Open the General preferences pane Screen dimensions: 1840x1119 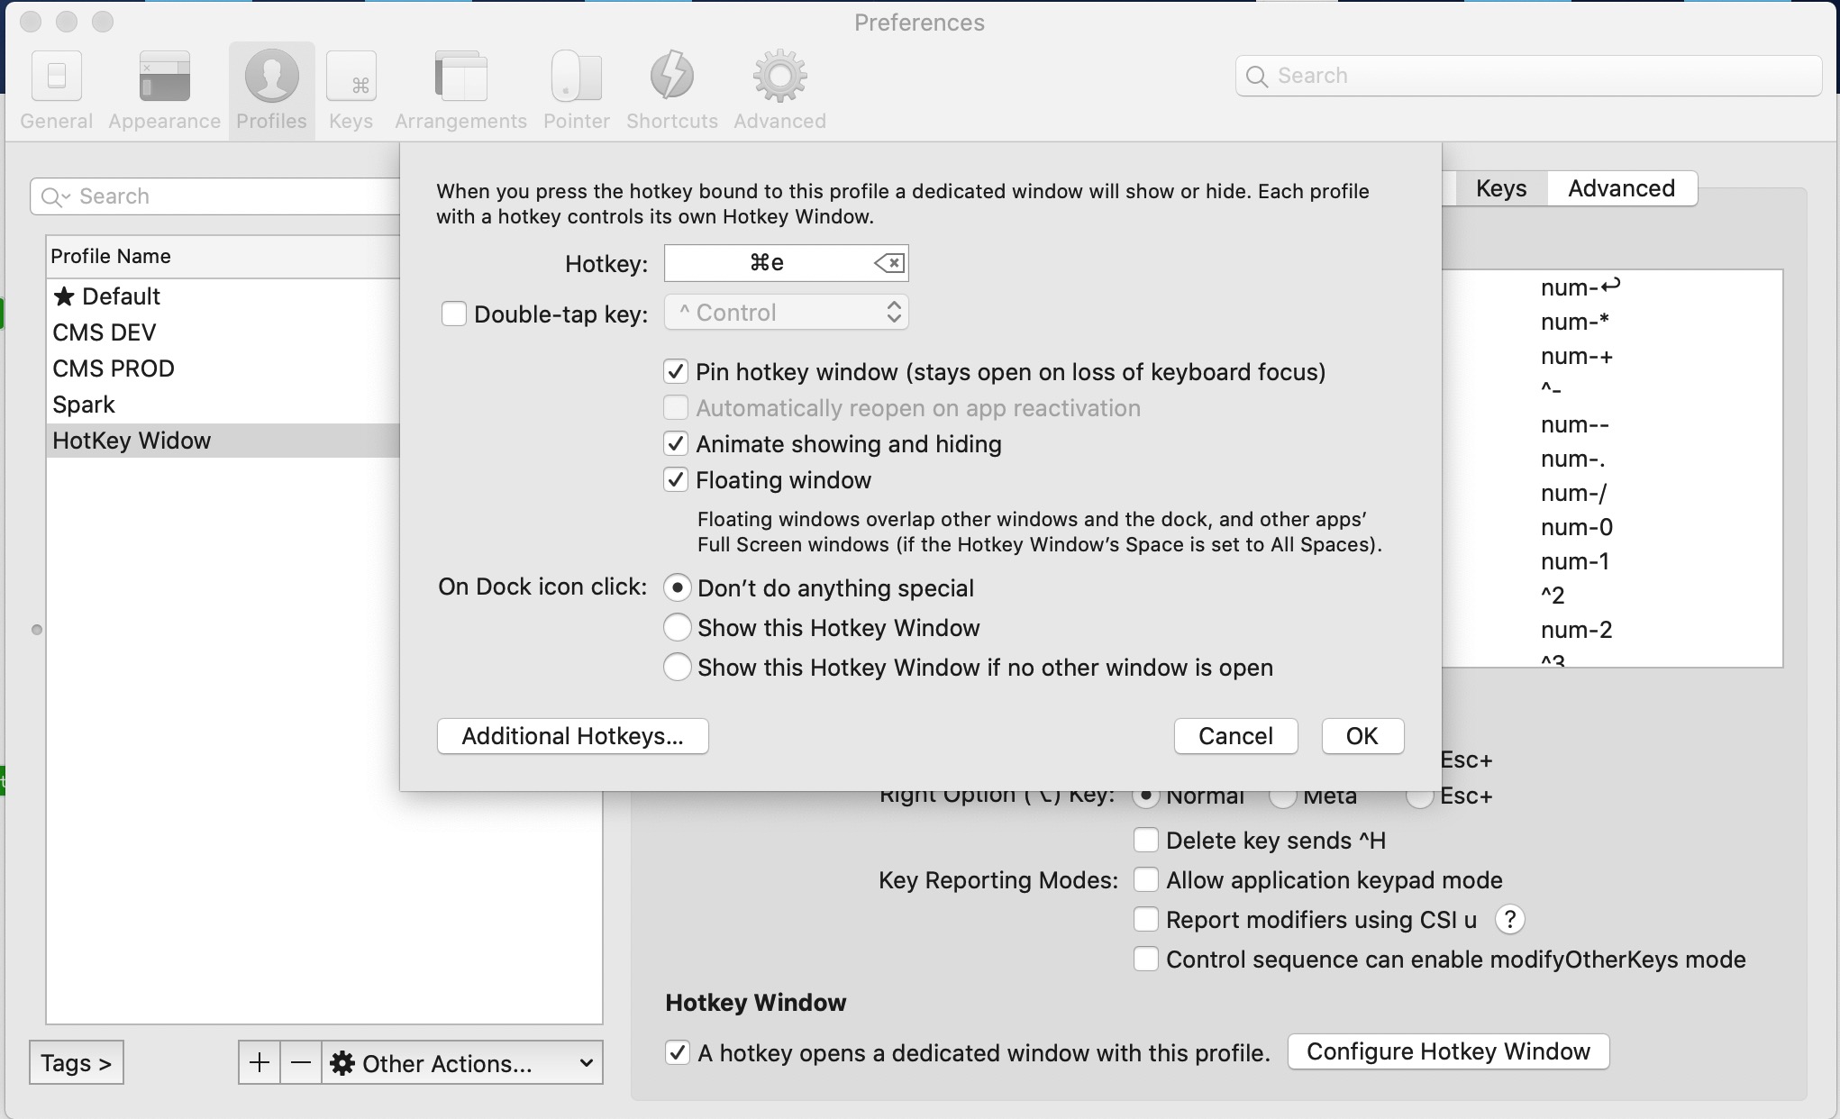[56, 90]
